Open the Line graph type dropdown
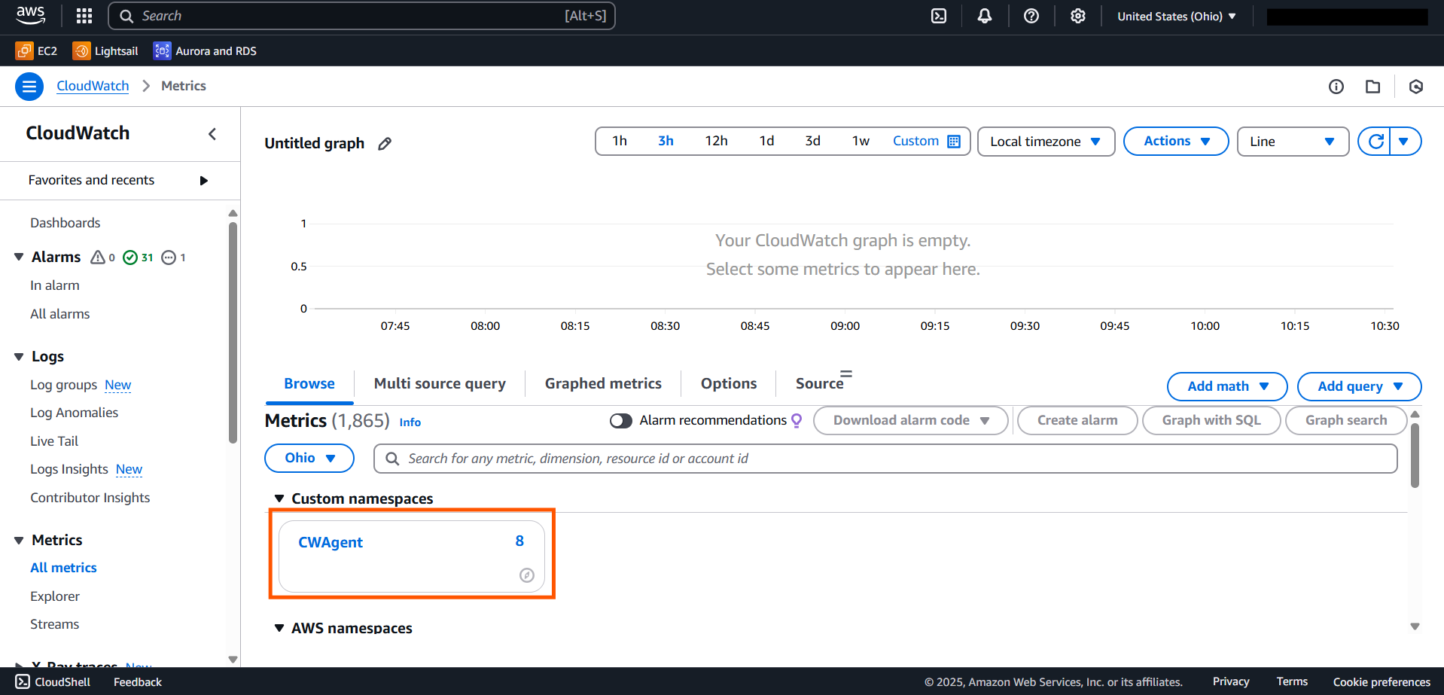1444x695 pixels. point(1293,142)
